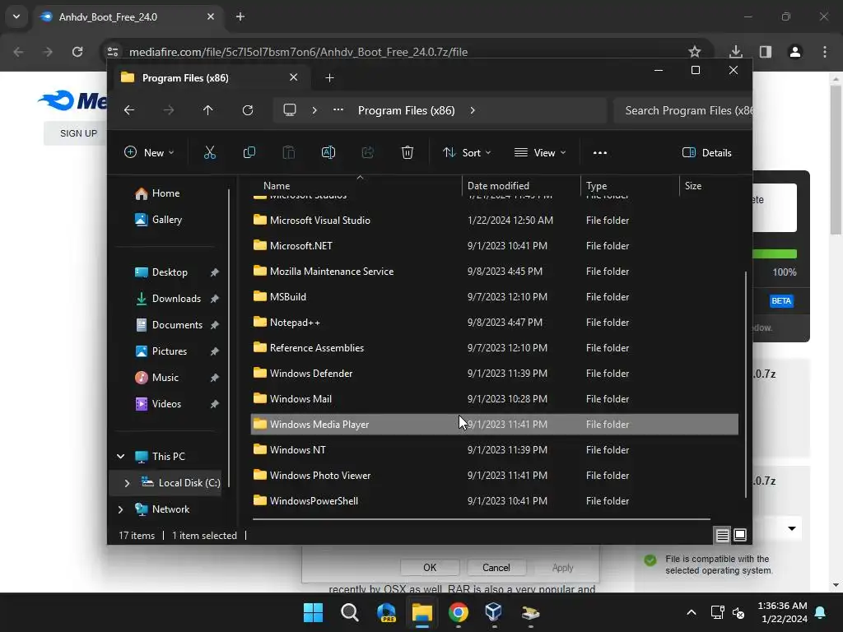Screen dimensions: 843x632
Task: Switch to details list view icon in status bar
Action: coord(722,535)
